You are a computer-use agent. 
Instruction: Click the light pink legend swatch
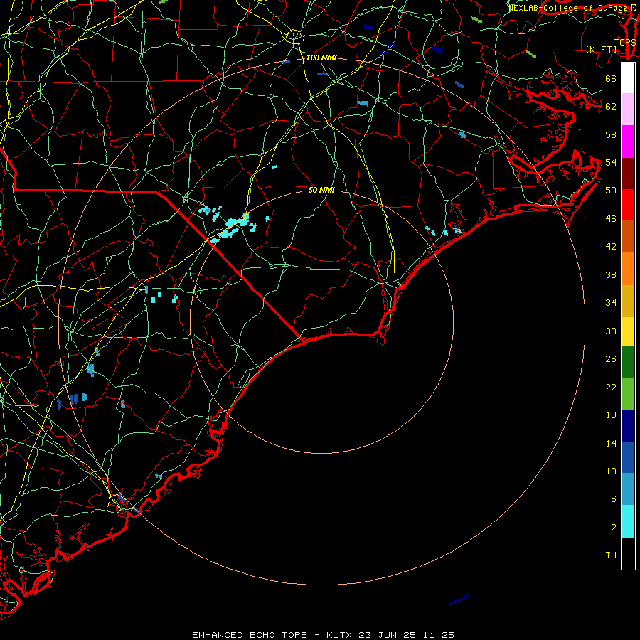coord(628,109)
